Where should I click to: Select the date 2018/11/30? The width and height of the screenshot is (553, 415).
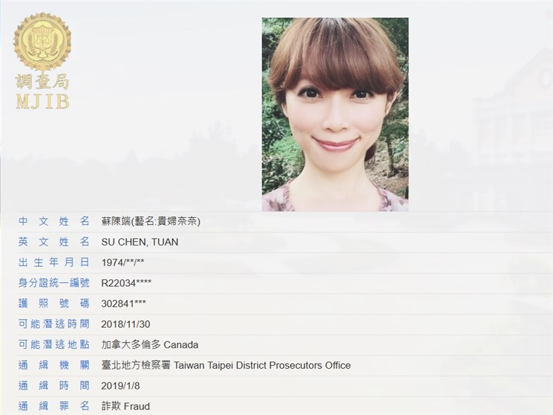pyautogui.click(x=126, y=324)
